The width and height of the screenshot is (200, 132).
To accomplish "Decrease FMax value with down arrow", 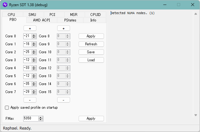I will (41, 120).
